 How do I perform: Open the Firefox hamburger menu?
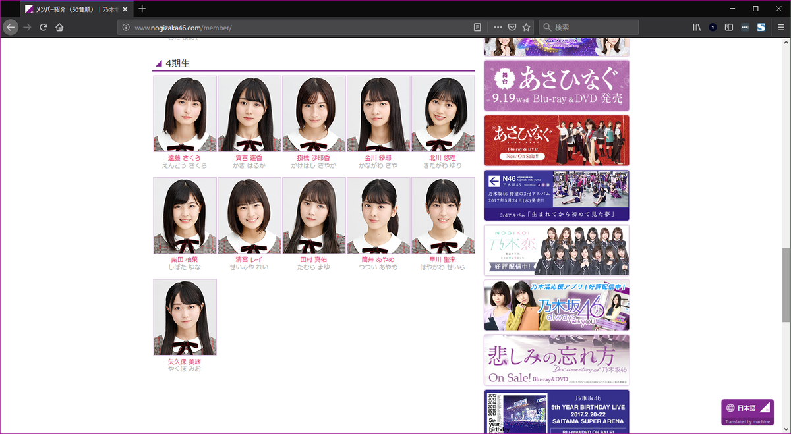779,28
